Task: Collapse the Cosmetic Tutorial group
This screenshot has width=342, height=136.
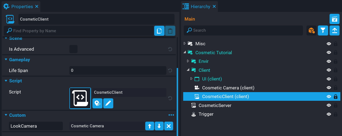Action: click(x=185, y=52)
